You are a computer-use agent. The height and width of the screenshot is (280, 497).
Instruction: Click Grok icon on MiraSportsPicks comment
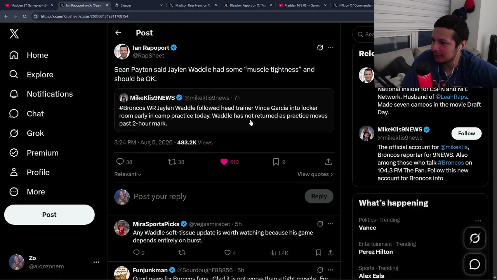coord(320,224)
